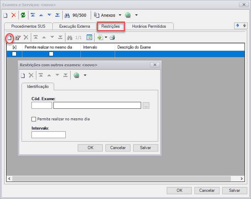Toggle grid row Permite realizar no mesmo dia checkbox
The width and height of the screenshot is (251, 199).
click(51, 54)
